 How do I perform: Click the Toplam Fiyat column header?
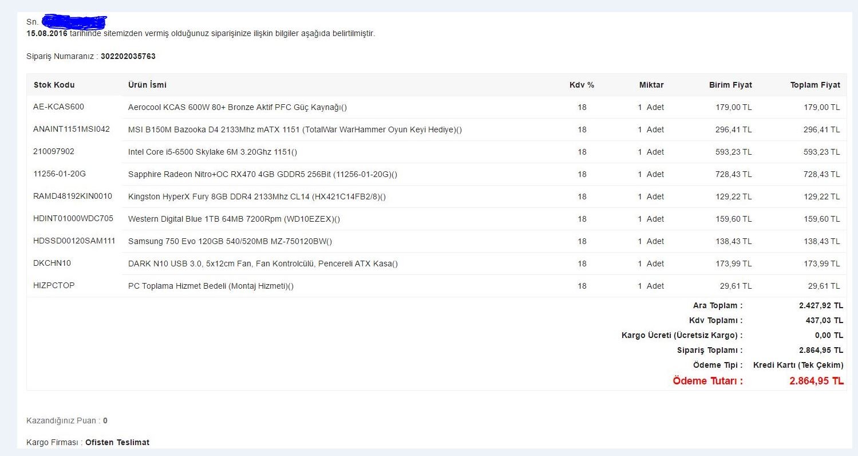(815, 85)
